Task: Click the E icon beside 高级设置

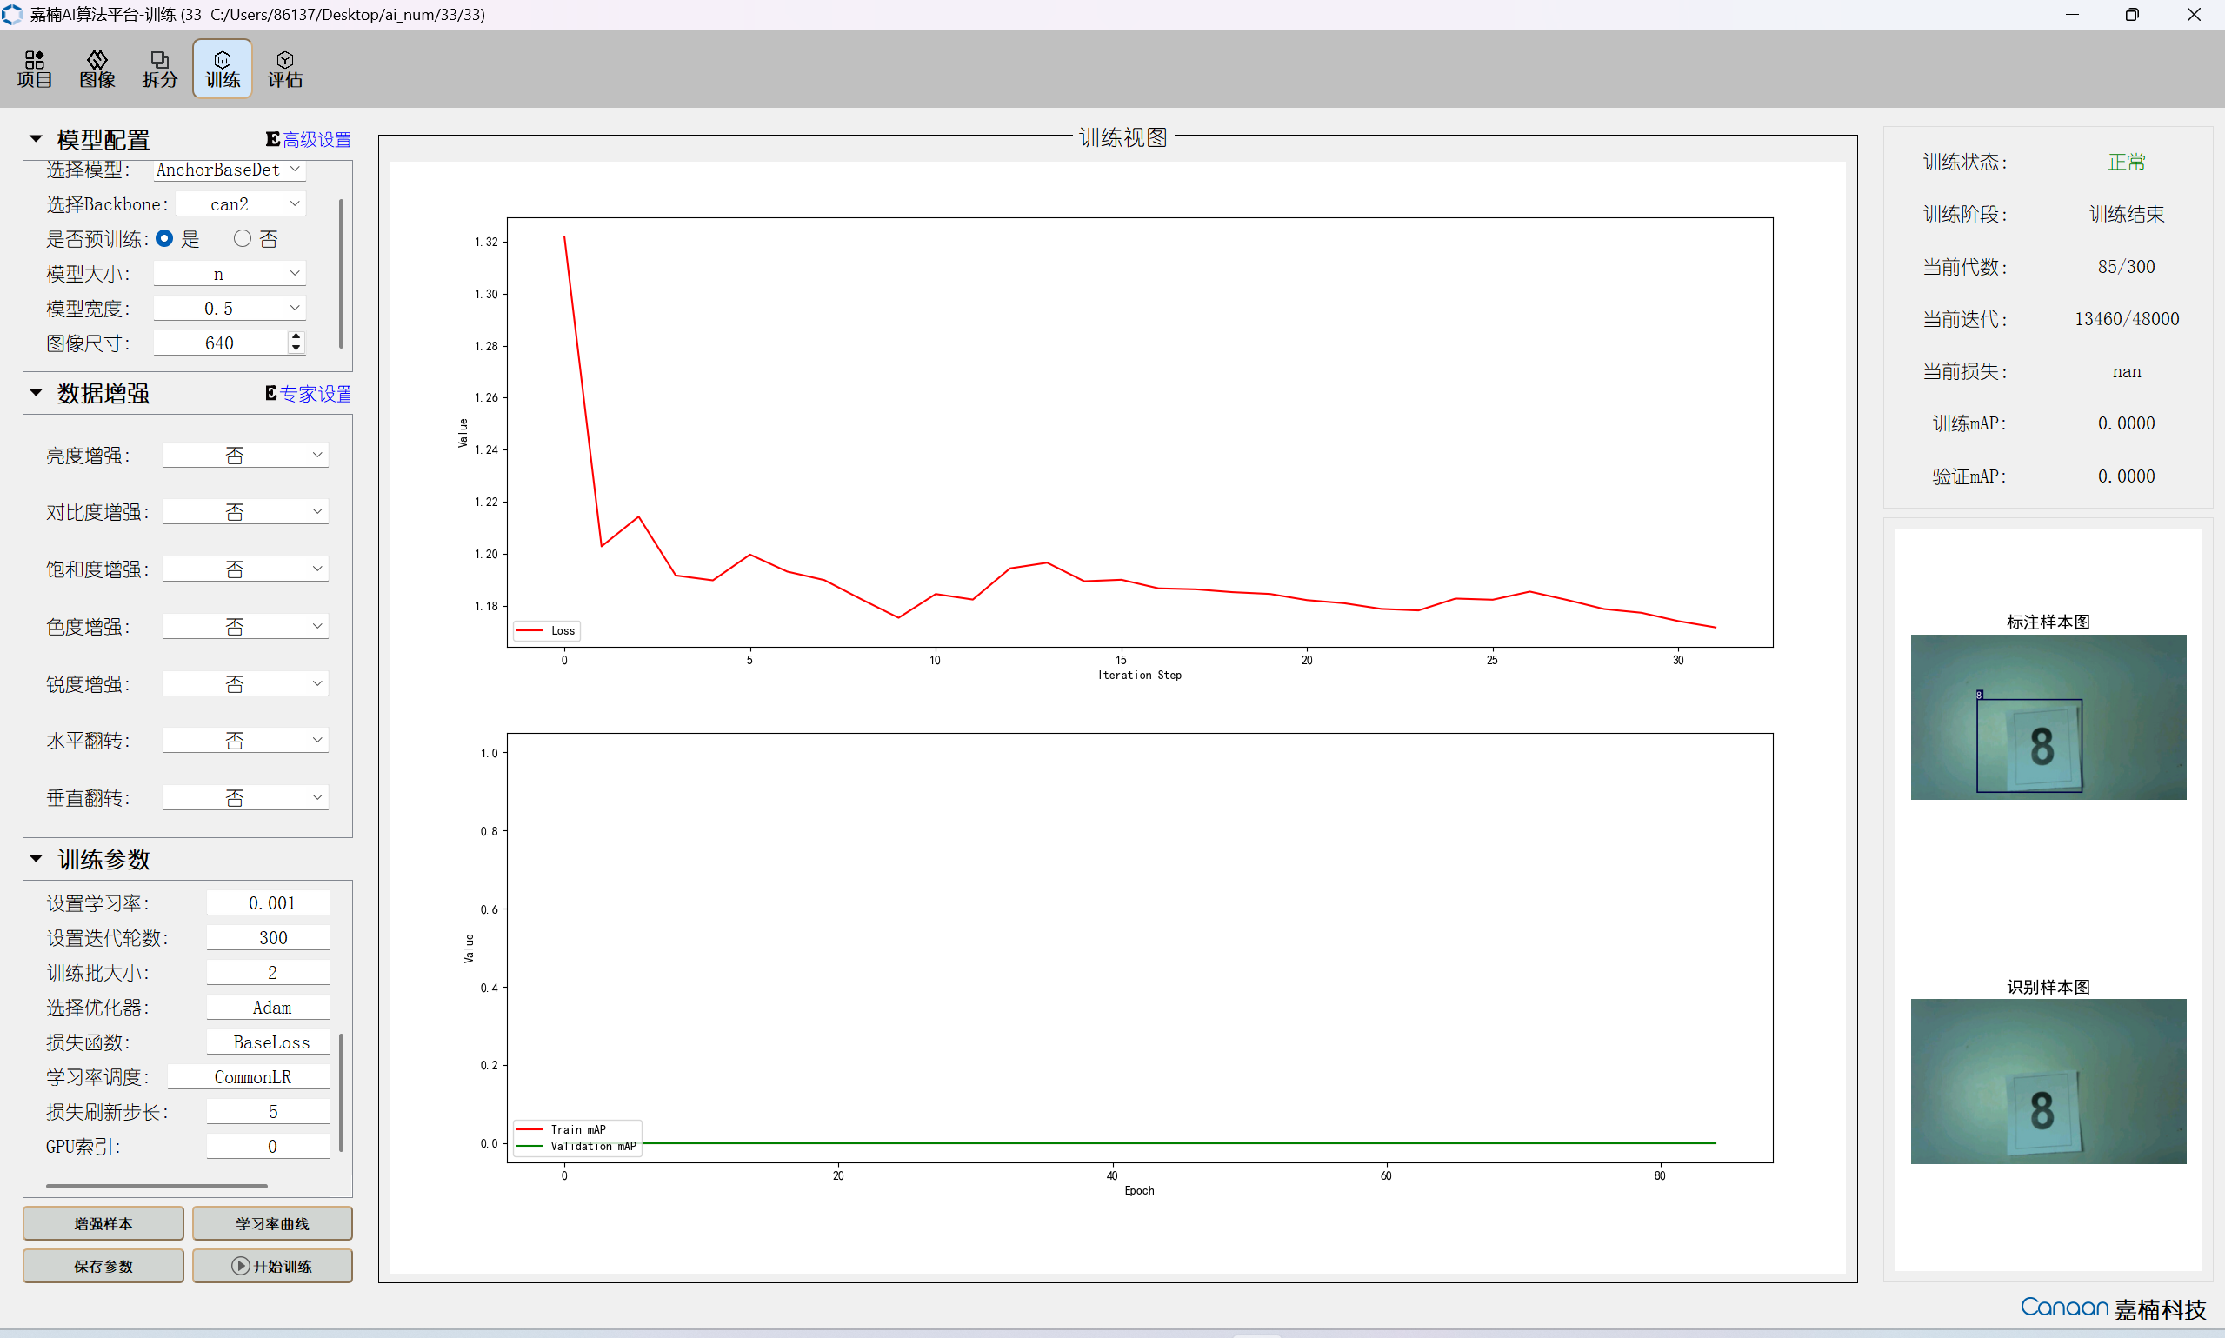Action: (x=272, y=139)
